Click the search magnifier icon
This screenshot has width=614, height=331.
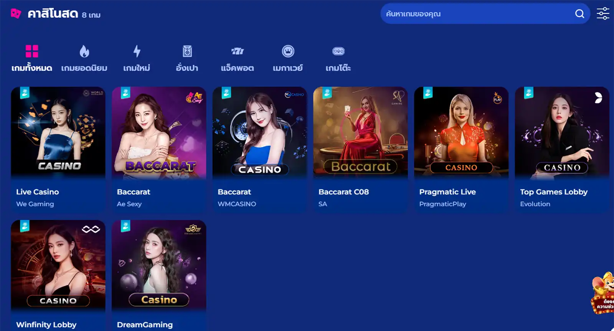pyautogui.click(x=579, y=14)
